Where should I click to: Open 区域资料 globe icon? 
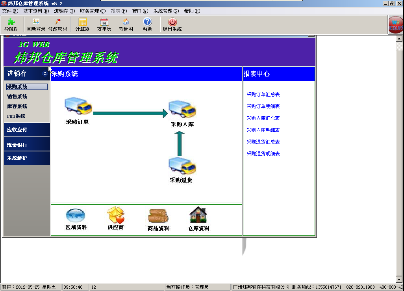click(76, 215)
